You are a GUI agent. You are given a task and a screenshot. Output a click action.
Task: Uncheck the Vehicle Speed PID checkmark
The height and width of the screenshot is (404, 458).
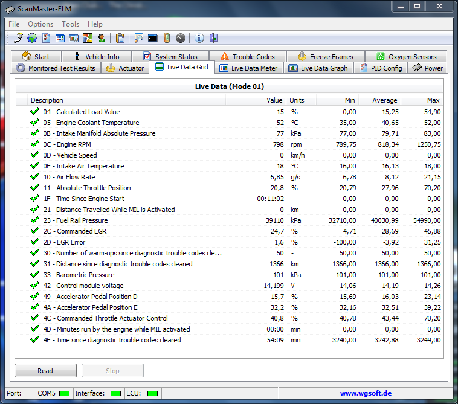pyautogui.click(x=34, y=155)
